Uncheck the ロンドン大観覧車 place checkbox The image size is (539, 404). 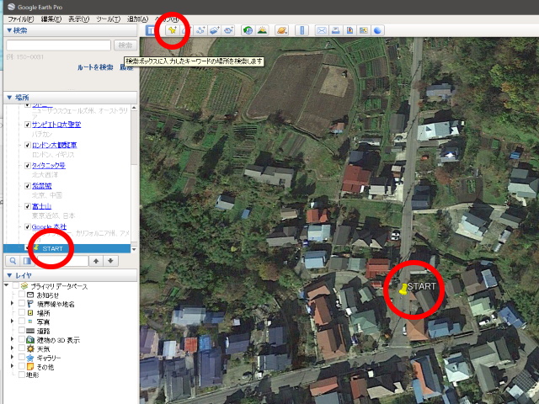pos(28,146)
